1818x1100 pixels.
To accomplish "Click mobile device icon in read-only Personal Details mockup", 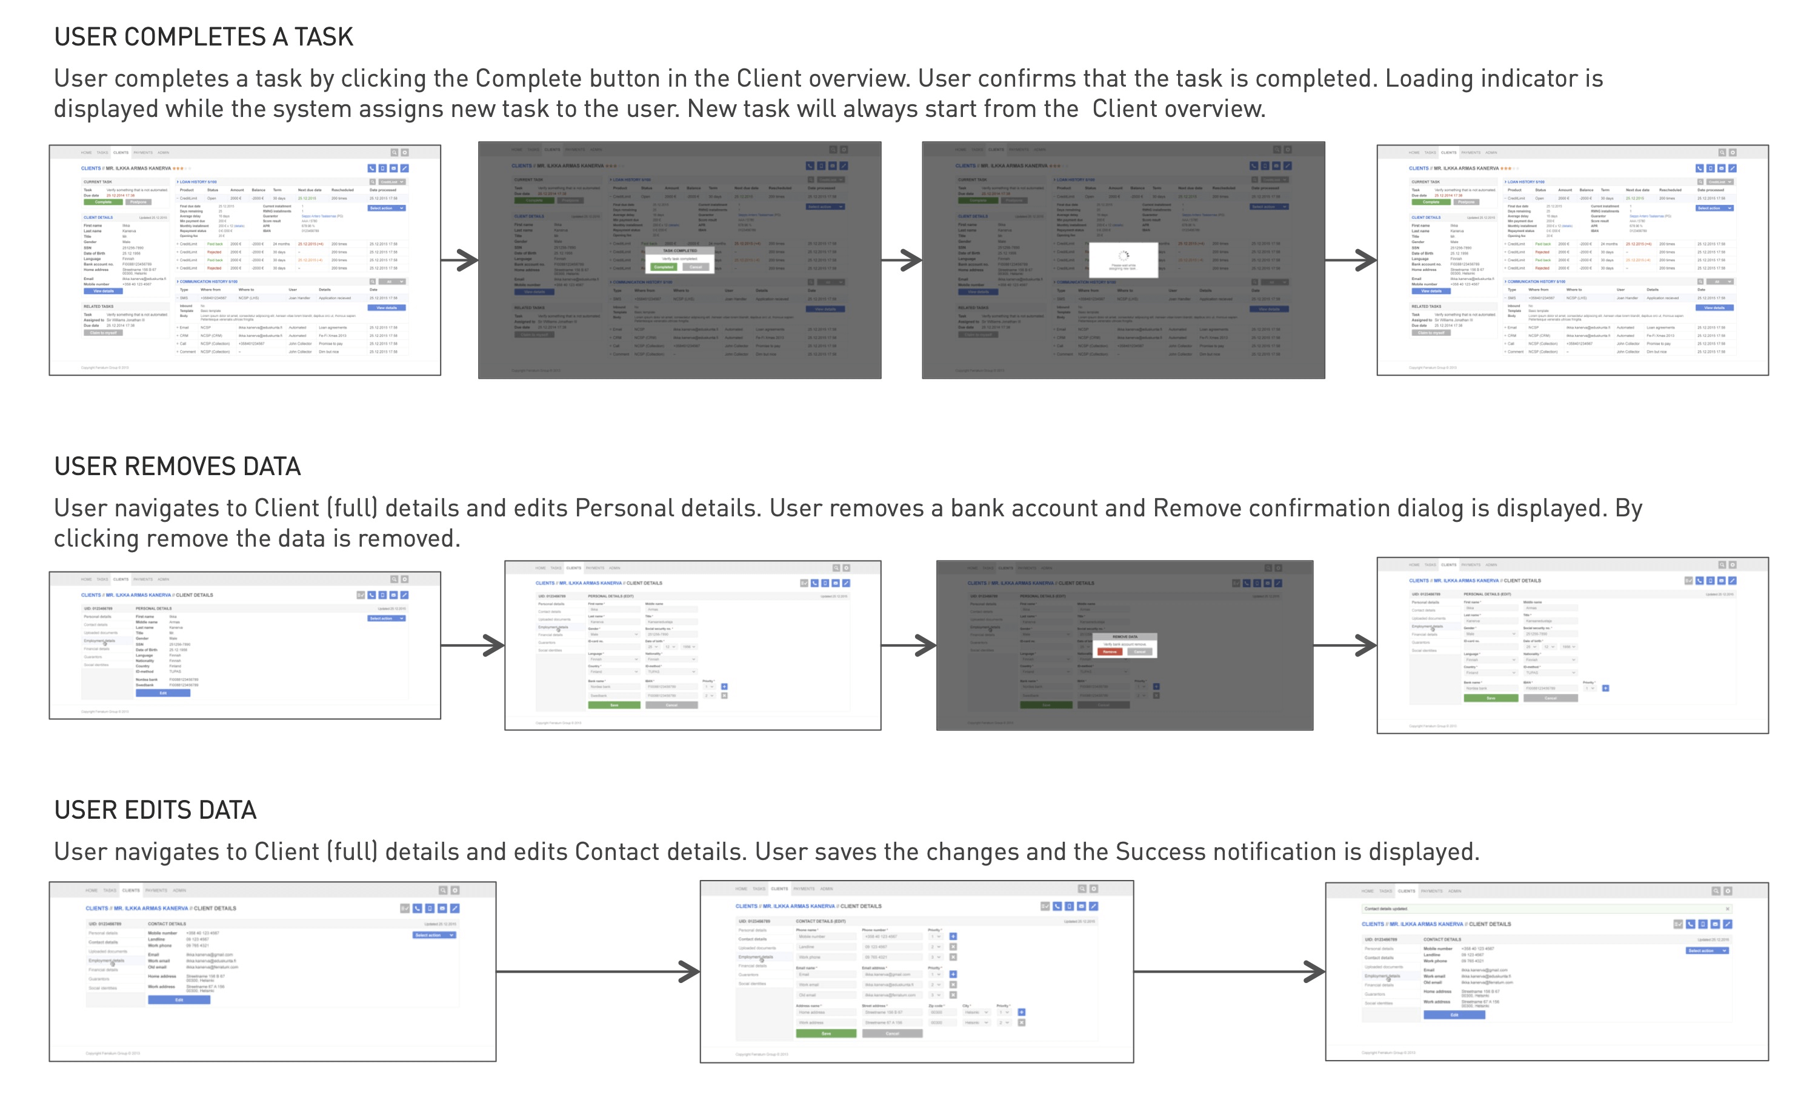I will (382, 595).
